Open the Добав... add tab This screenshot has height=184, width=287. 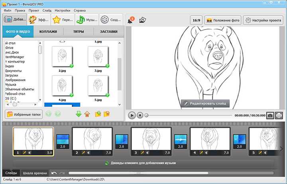pyautogui.click(x=15, y=20)
